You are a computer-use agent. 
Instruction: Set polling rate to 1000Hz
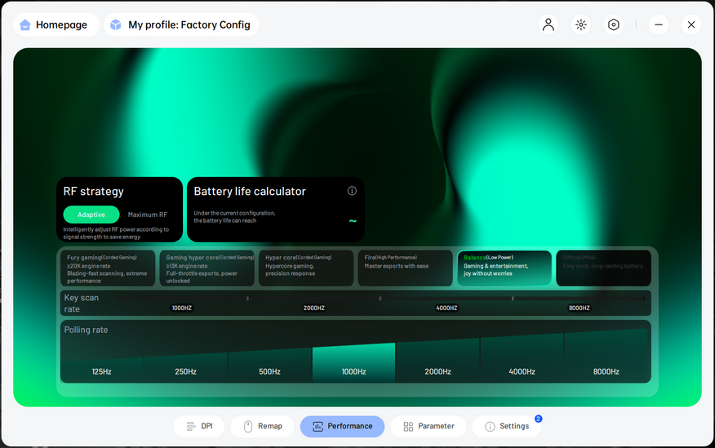[354, 363]
